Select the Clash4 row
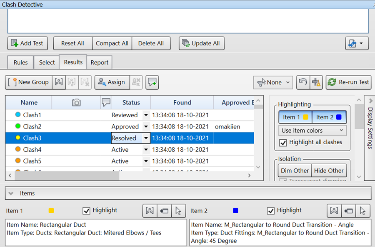 click(x=130, y=150)
